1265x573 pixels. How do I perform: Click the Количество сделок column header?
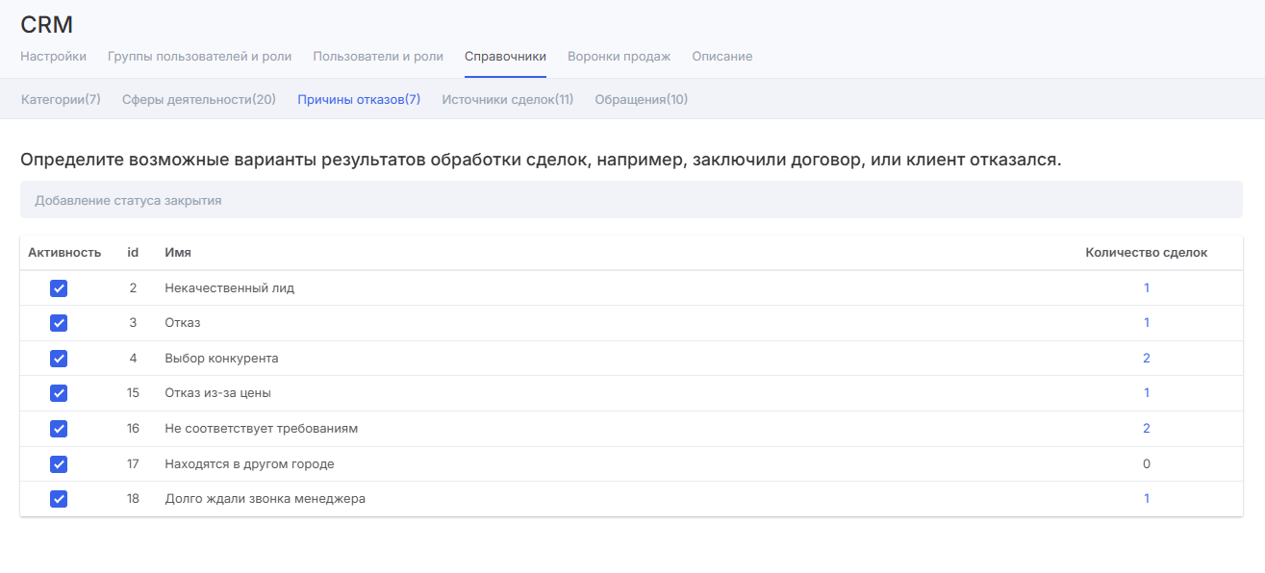coord(1146,253)
